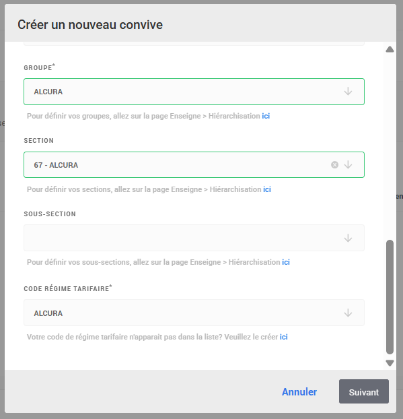
Task: Follow the 'ici' link for defining sections
Action: pos(267,189)
